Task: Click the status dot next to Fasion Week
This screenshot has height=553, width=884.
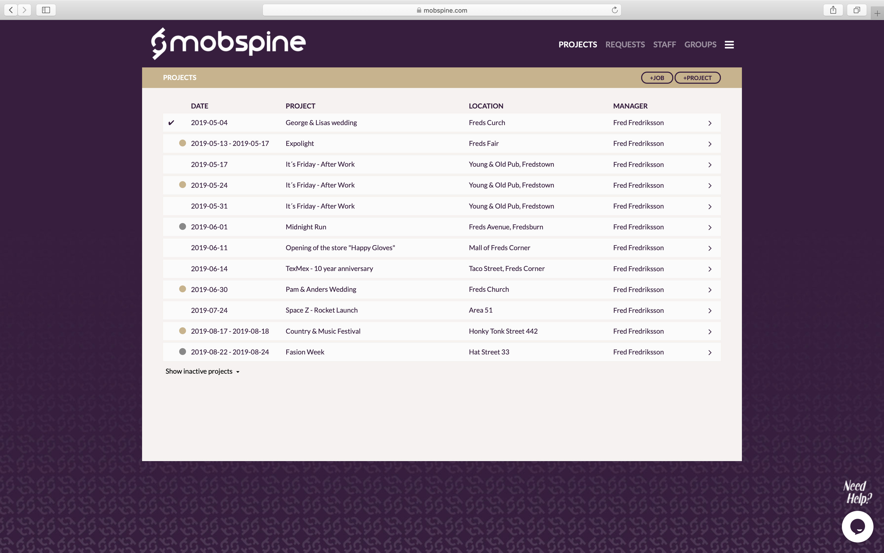Action: [182, 352]
